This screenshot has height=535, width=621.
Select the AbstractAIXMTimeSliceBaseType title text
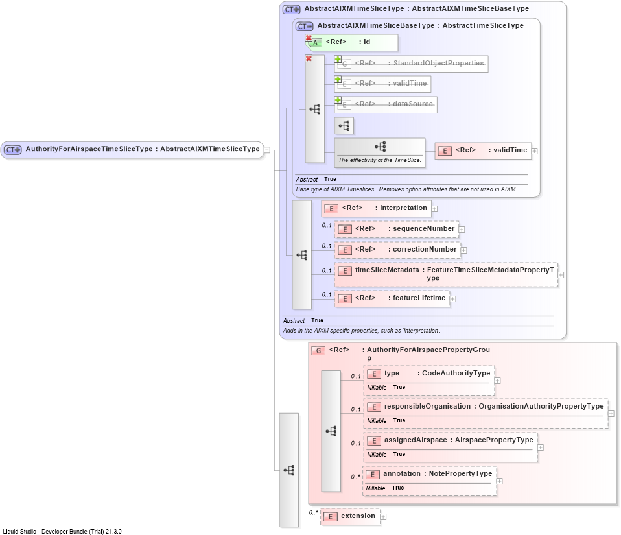[420, 26]
